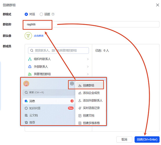Screen dimensions: 161x145
Task: Click the 推荐 icon
Action: [x=26, y=122]
